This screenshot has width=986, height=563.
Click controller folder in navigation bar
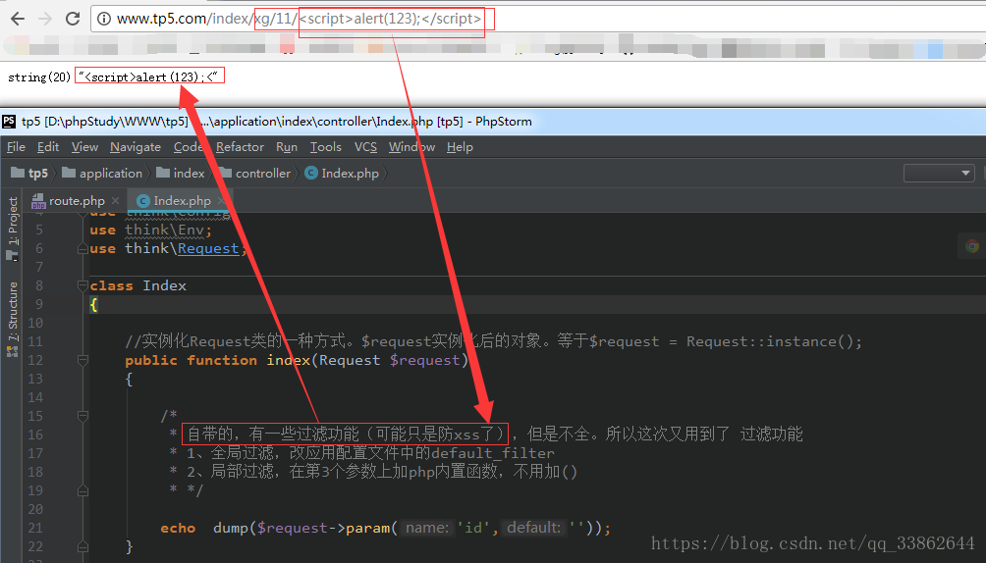coord(263,173)
